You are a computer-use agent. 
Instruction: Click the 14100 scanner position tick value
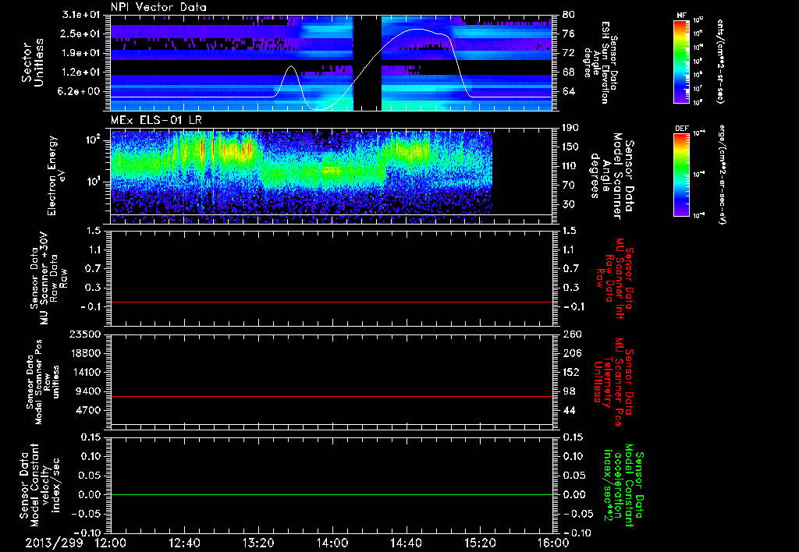(x=85, y=372)
